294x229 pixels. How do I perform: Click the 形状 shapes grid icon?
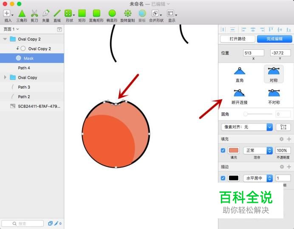tap(68, 13)
